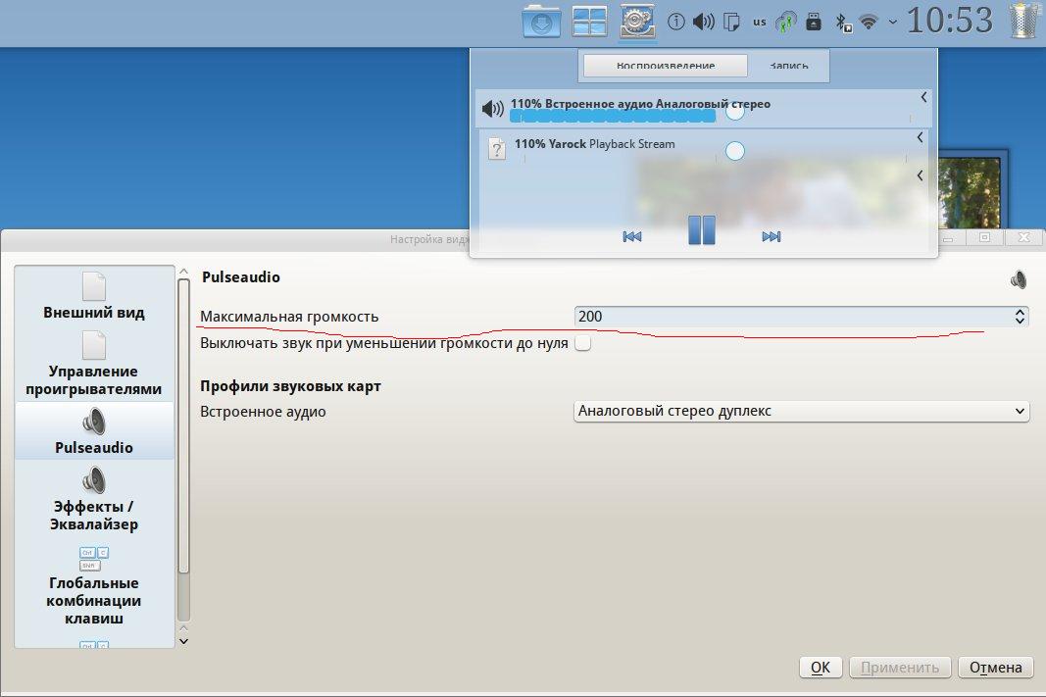Viewport: 1046px width, 697px height.
Task: Click the volume speaker tray icon
Action: [703, 22]
